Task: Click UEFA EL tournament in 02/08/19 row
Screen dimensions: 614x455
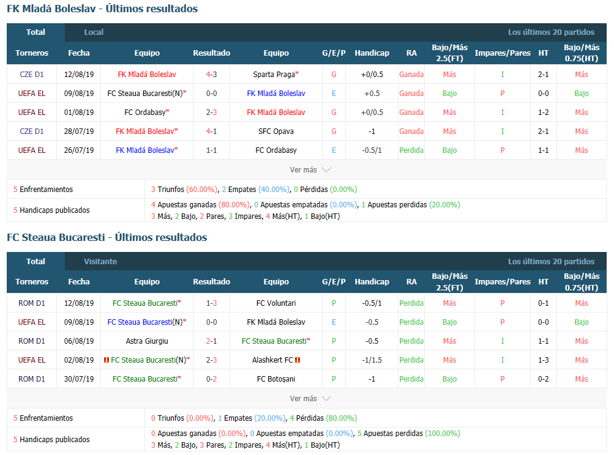Action: (32, 360)
